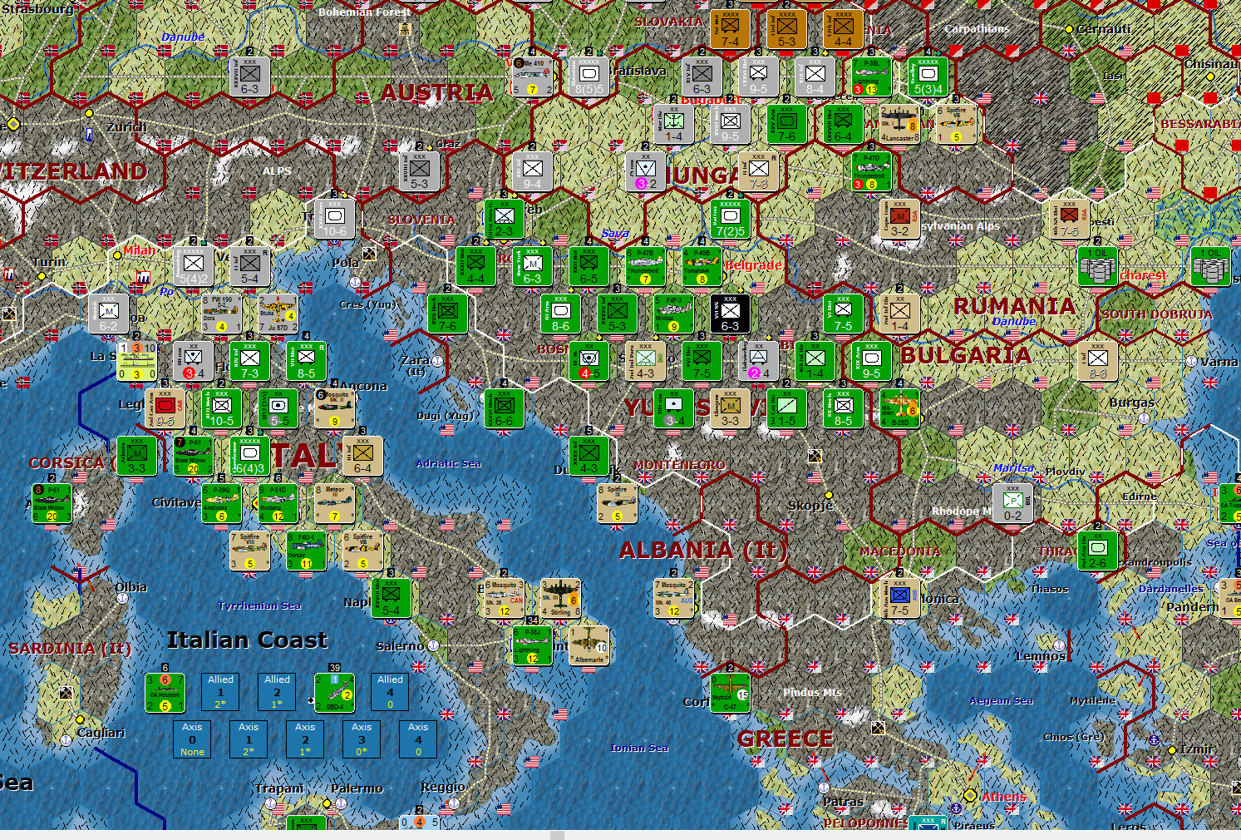Select the P-47B Thunderbolt air unit

click(x=645, y=266)
